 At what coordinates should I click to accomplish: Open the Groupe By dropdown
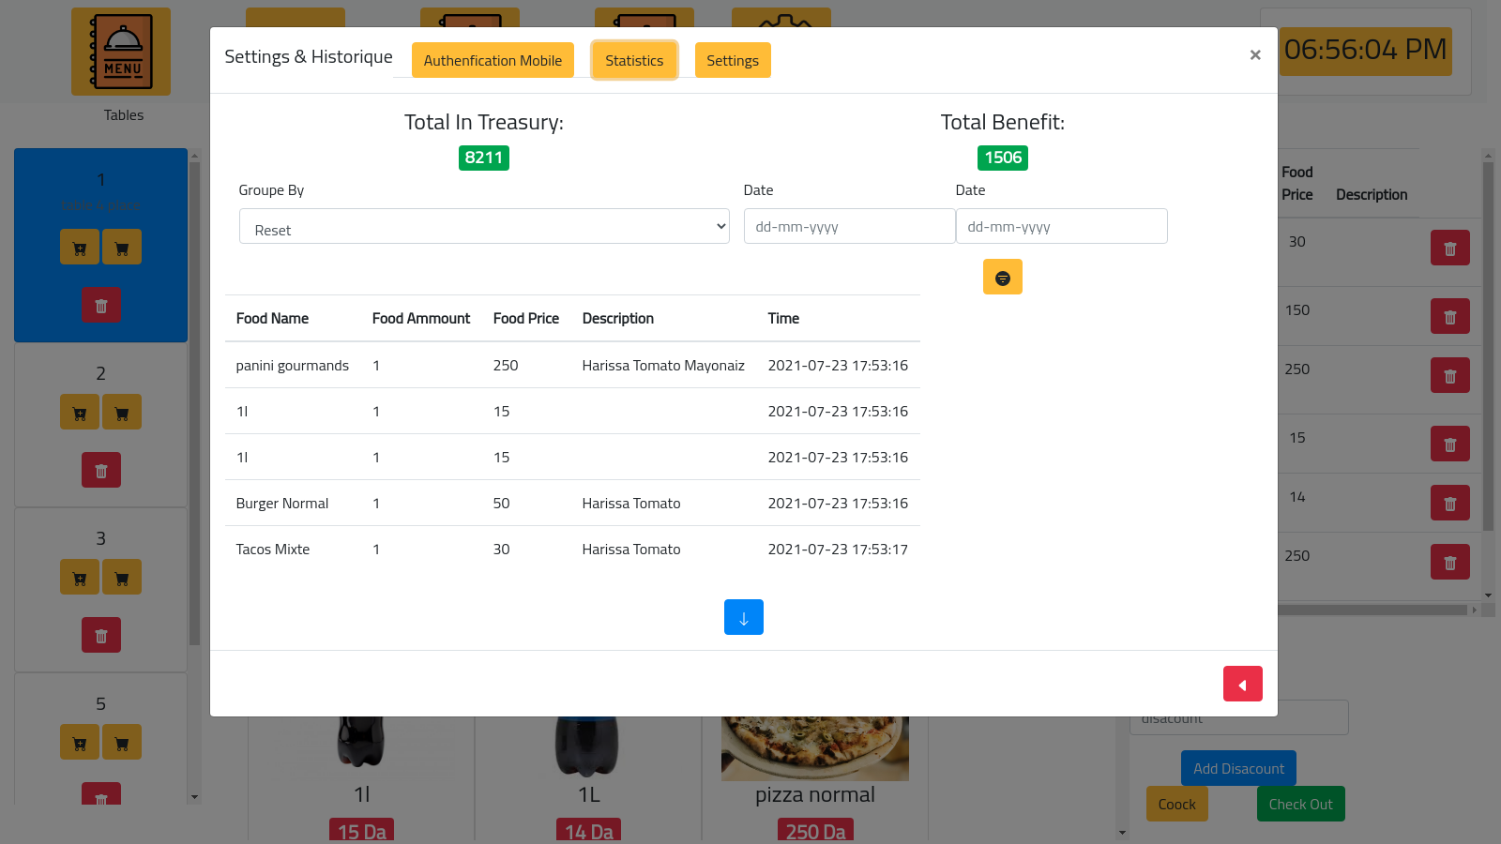click(x=484, y=227)
